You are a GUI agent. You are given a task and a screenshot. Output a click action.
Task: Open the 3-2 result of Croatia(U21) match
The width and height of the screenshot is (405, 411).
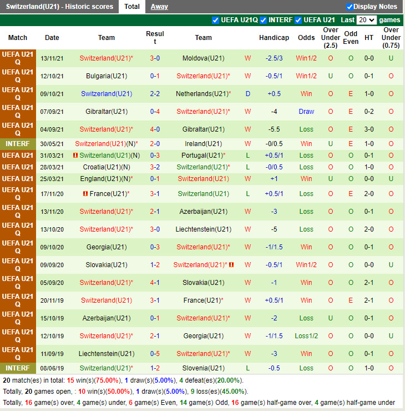(x=155, y=167)
